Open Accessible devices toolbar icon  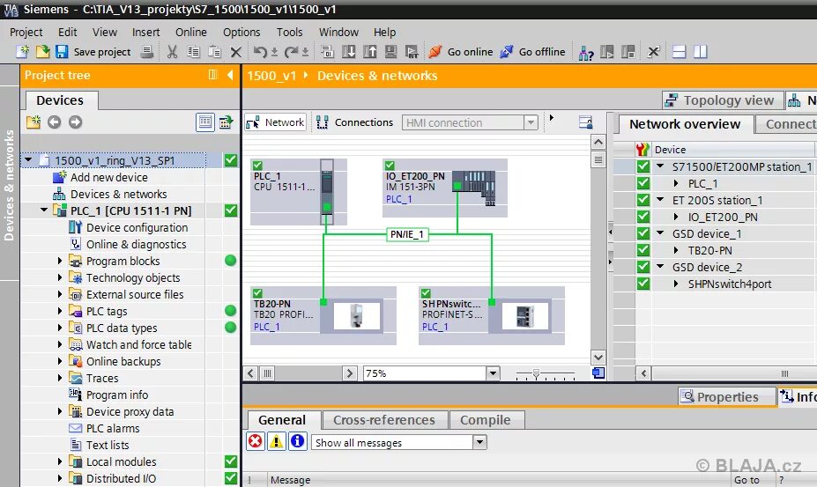(x=586, y=52)
